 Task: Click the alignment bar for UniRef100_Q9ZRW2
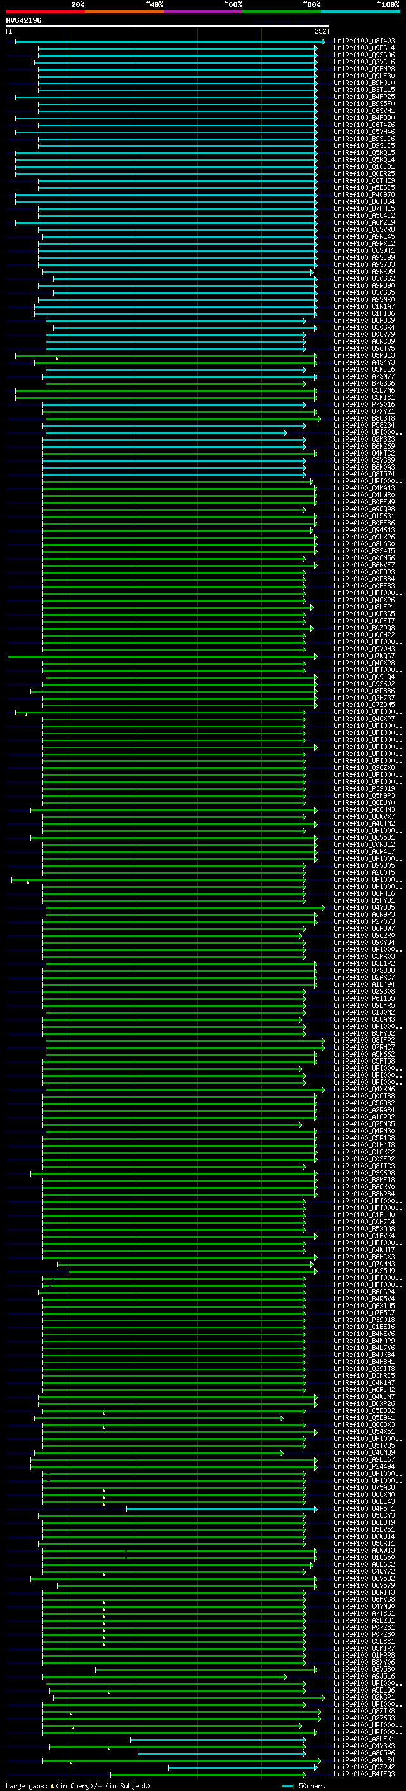(243, 1767)
